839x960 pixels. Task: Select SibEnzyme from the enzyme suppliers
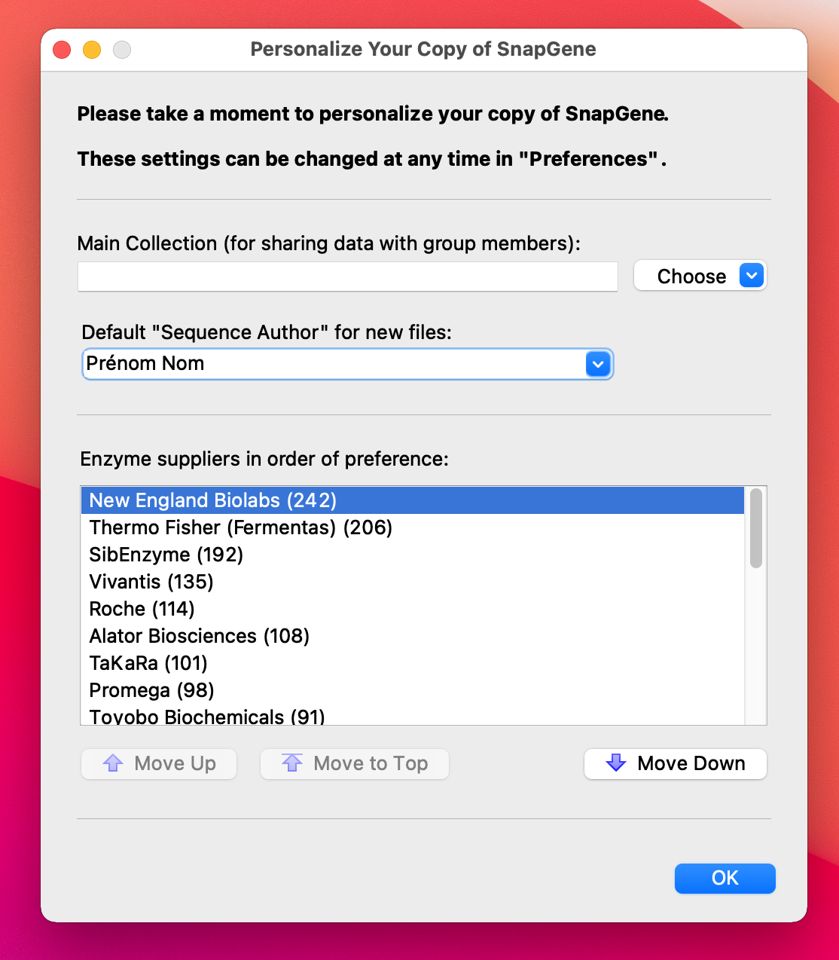(x=166, y=555)
